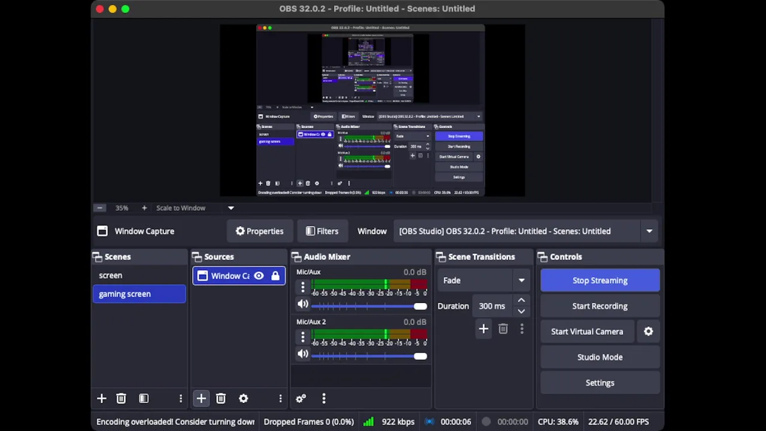This screenshot has width=766, height=431.
Task: Adjust Mic/Aux 2 volume slider handle
Action: click(x=420, y=356)
